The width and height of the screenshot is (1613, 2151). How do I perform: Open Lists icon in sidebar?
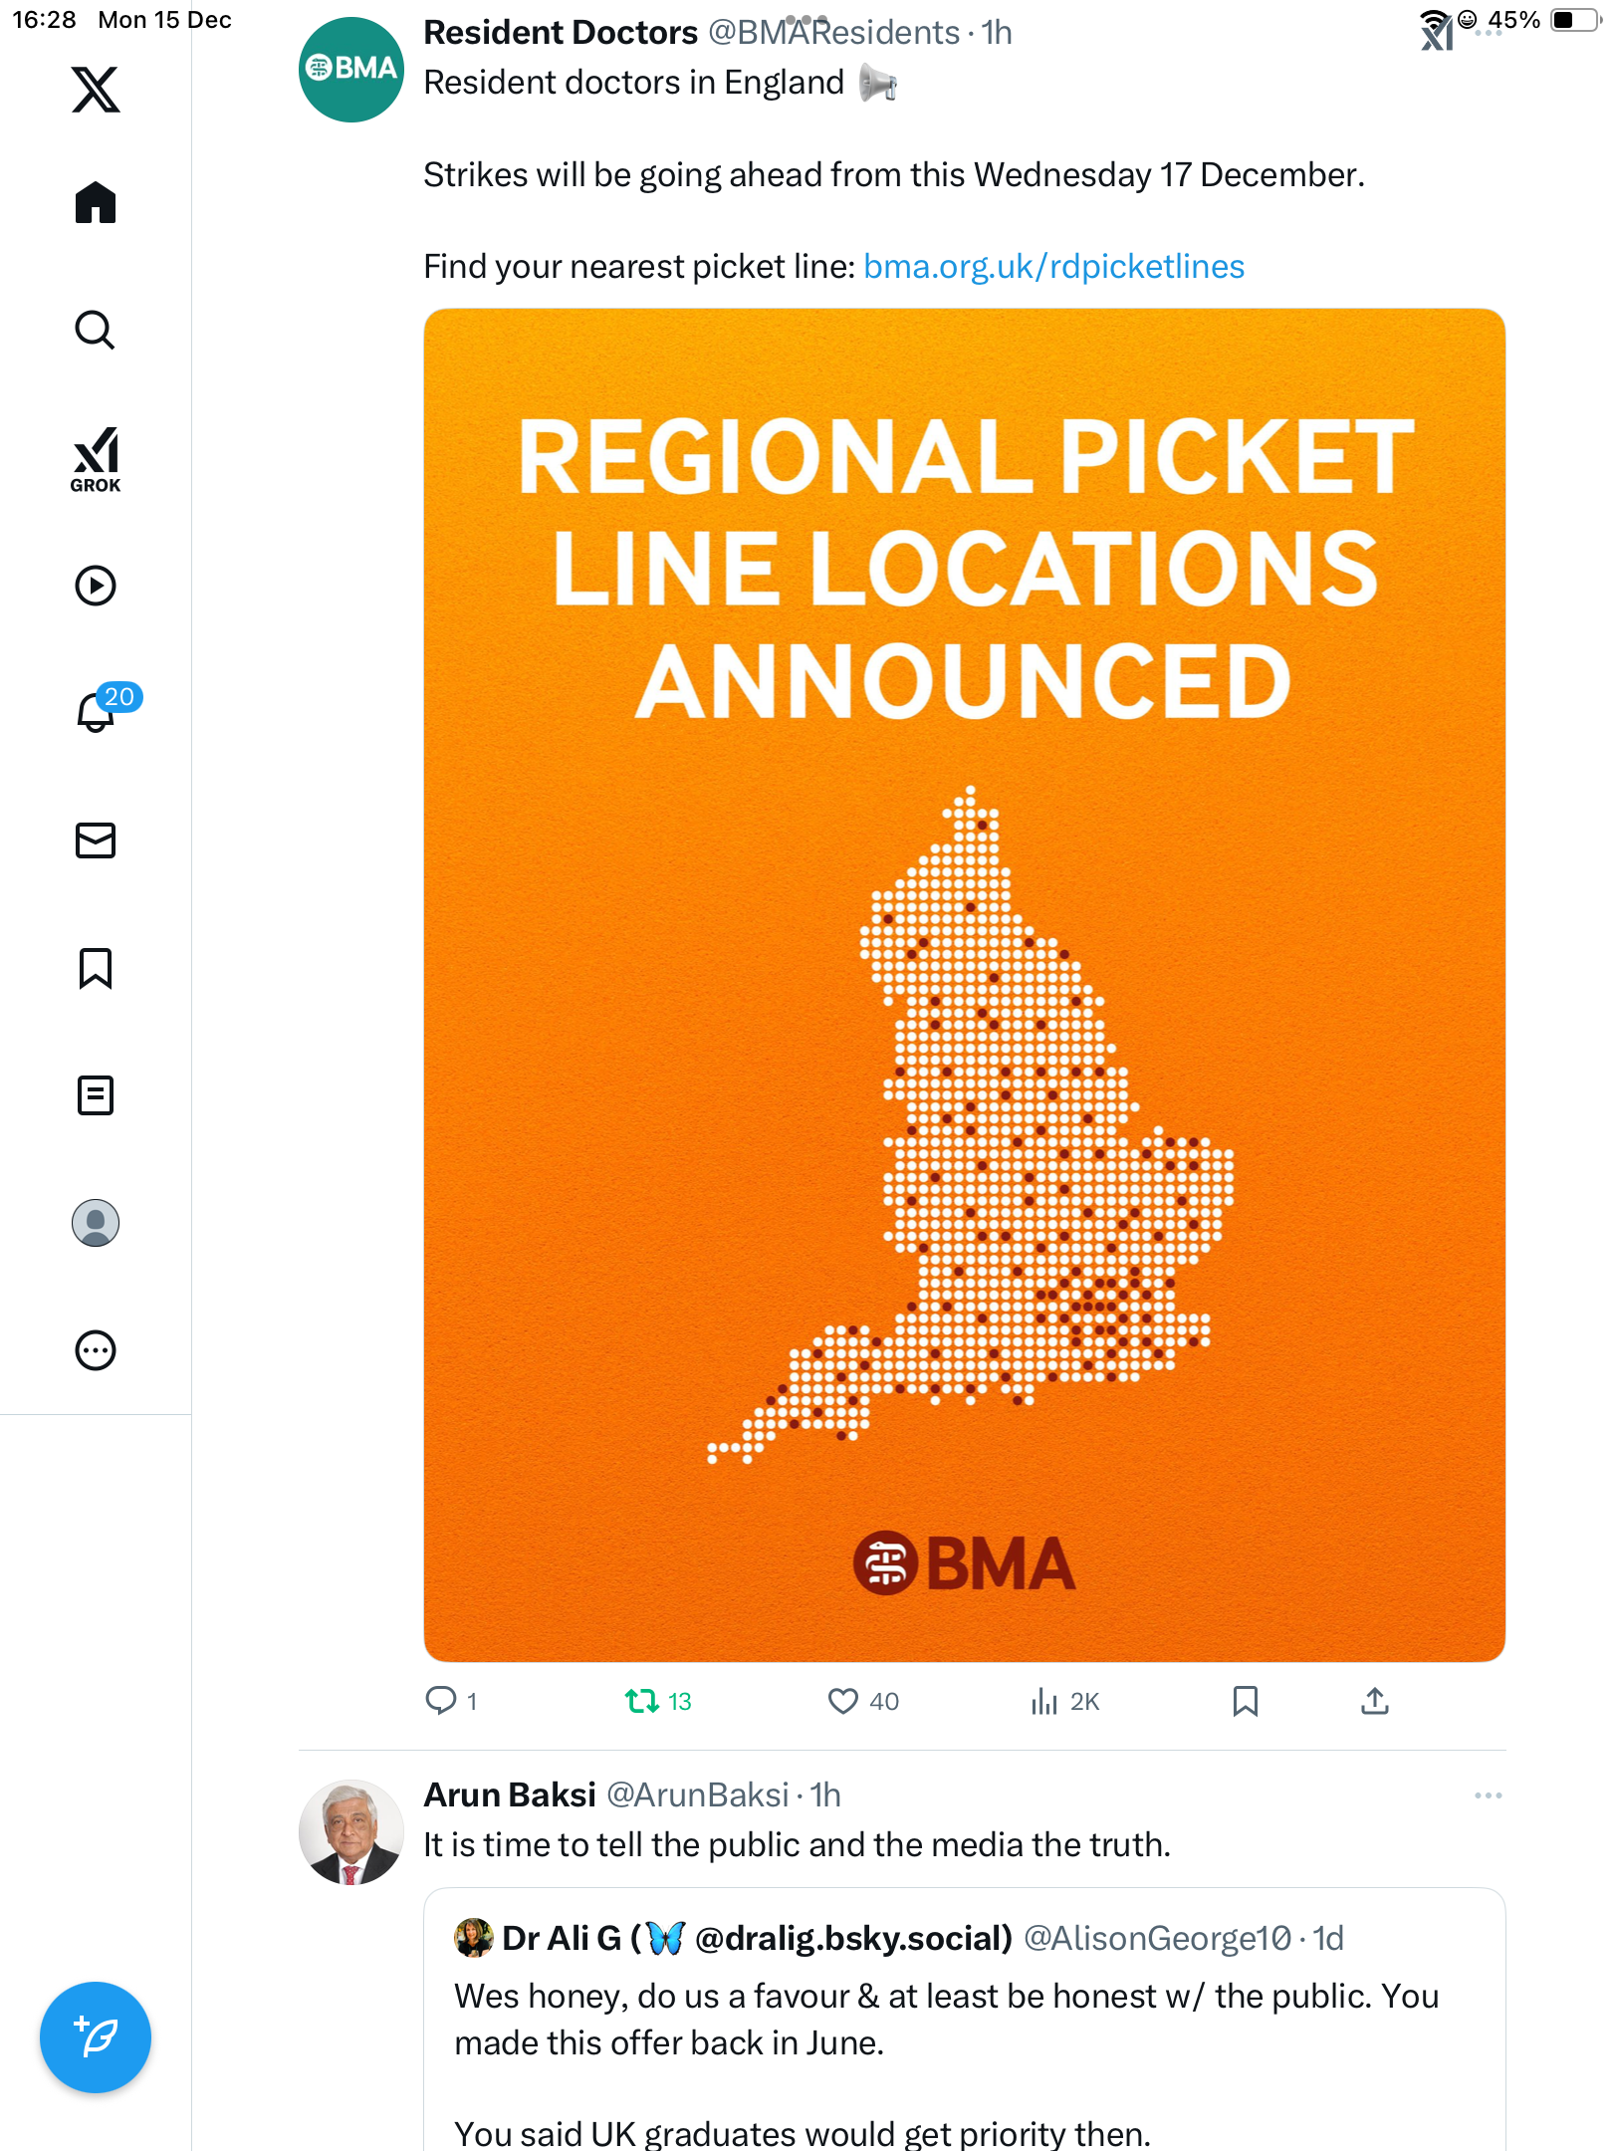coord(96,1095)
